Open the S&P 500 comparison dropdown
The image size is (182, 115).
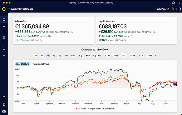click(x=102, y=50)
